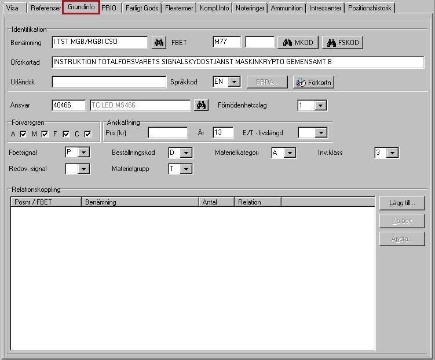The height and width of the screenshot is (360, 435).
Task: Open the Förnödenhetsslag dropdown
Action: (x=321, y=105)
